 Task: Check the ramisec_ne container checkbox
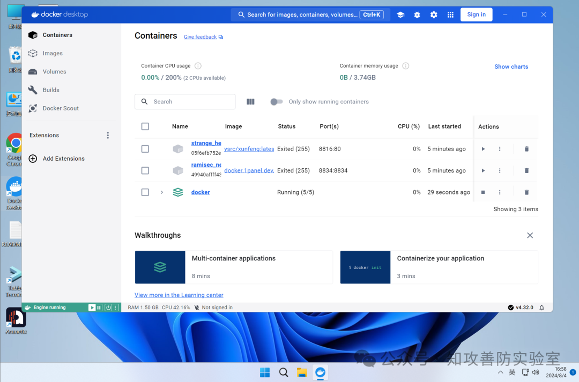click(x=145, y=170)
